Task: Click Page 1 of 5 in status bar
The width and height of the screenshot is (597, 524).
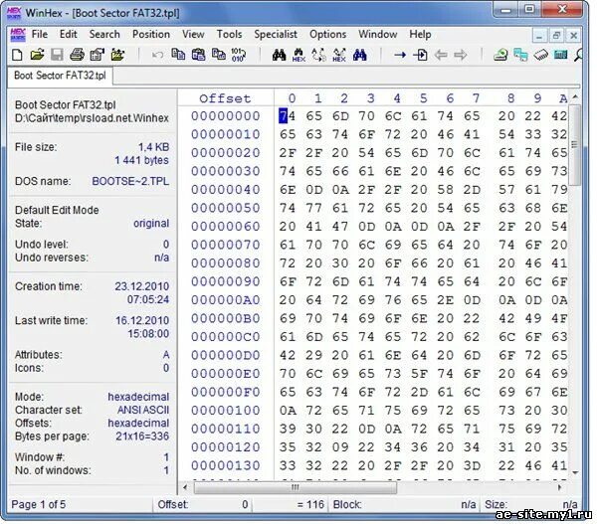Action: [39, 505]
